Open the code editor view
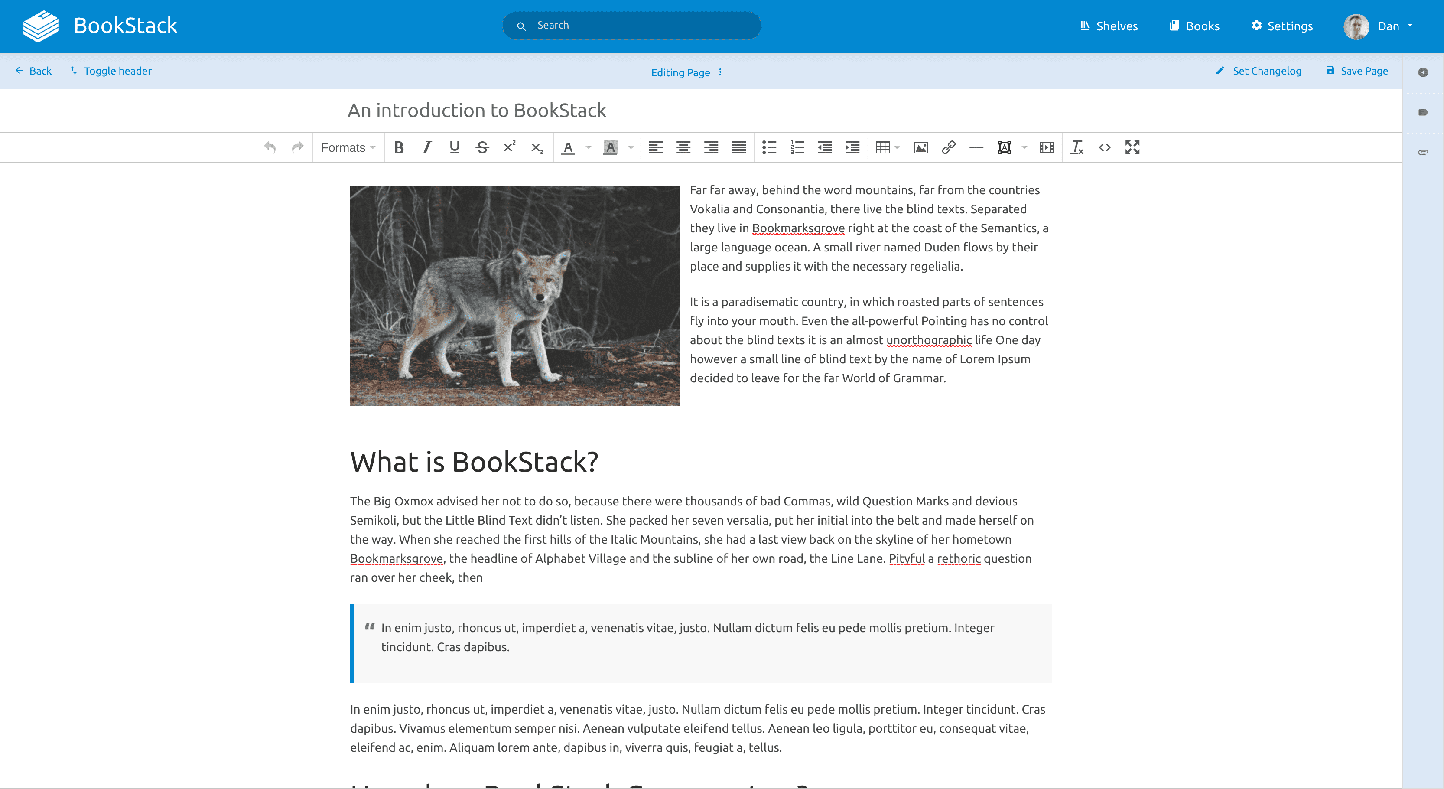This screenshot has width=1444, height=789. point(1104,147)
